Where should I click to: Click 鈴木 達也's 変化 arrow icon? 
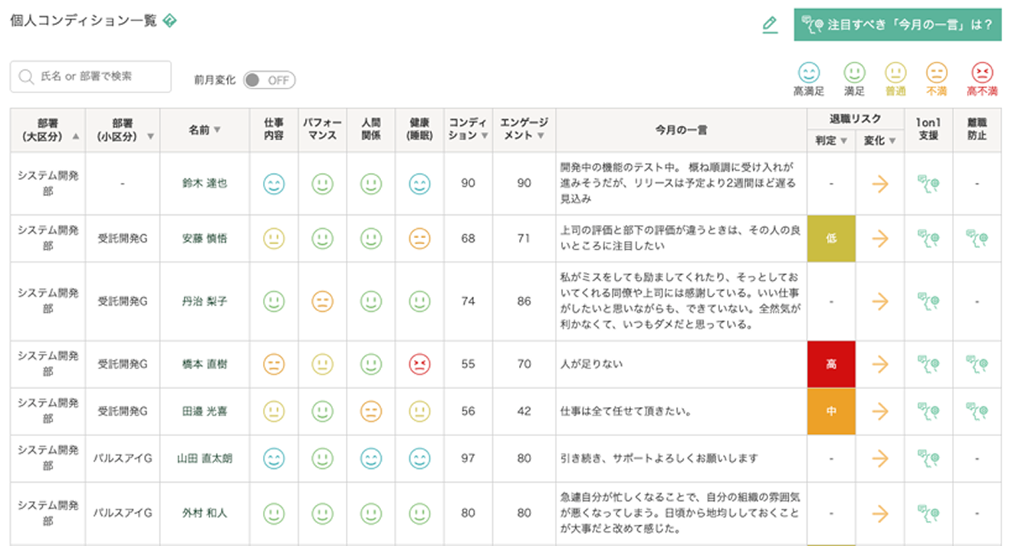(880, 184)
